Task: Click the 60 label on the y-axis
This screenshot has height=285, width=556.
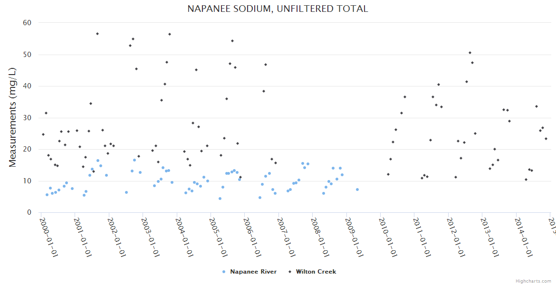Action: click(27, 23)
